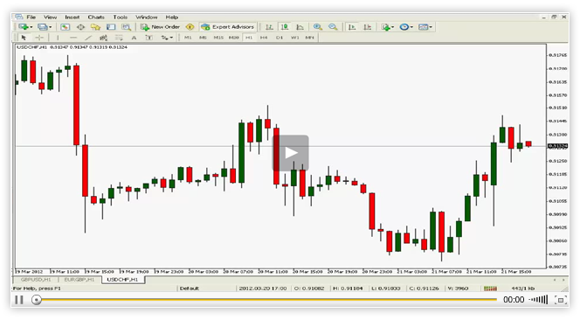580x320 pixels.
Task: Switch timeframe to M30
Action: point(234,38)
